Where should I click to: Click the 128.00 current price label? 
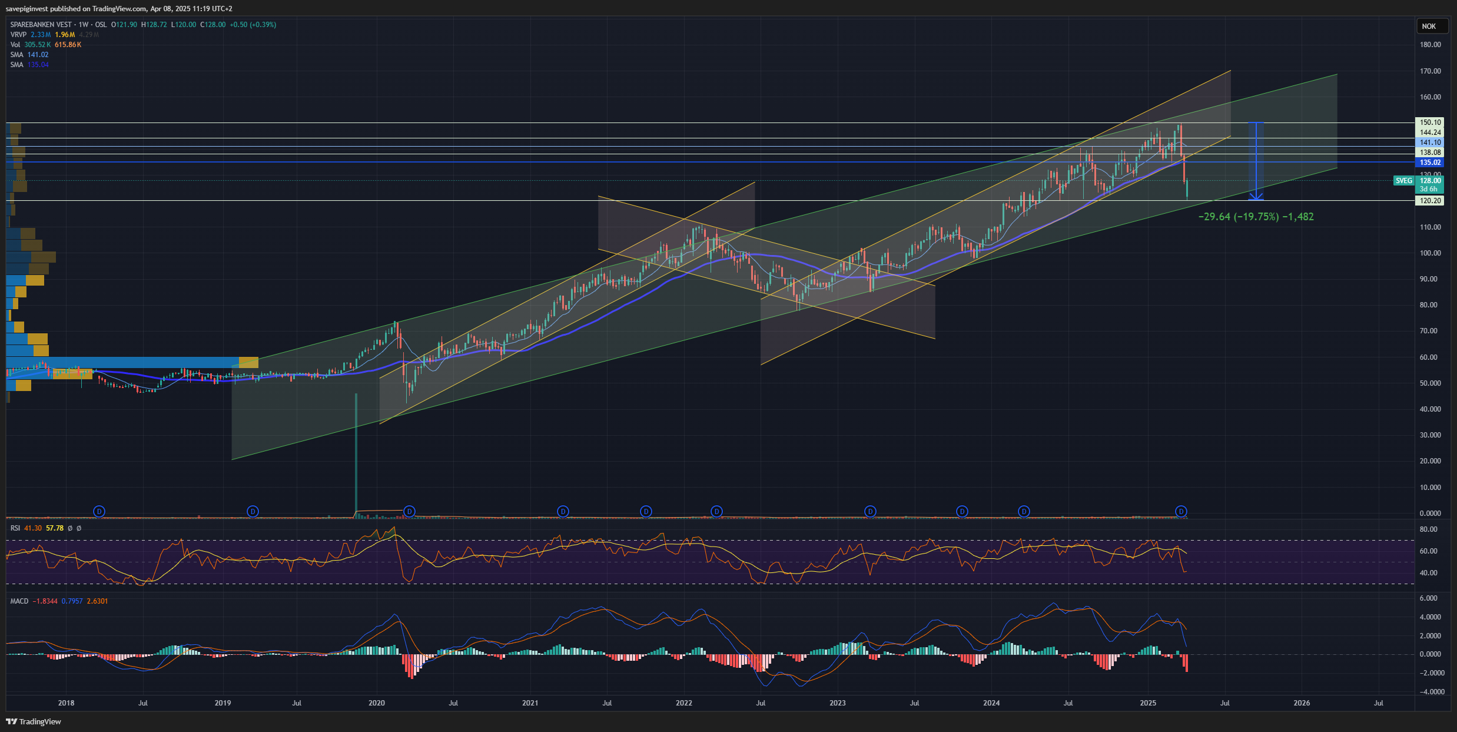coord(1429,181)
